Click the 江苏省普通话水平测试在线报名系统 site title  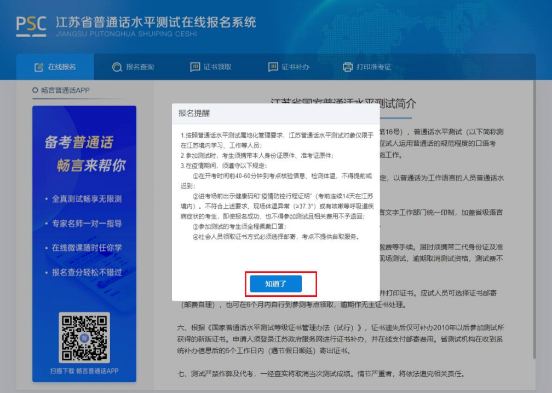pyautogui.click(x=156, y=22)
